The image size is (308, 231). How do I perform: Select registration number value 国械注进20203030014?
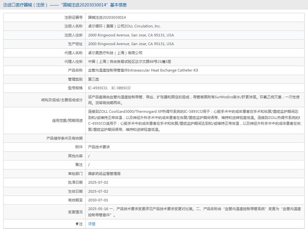107,17
